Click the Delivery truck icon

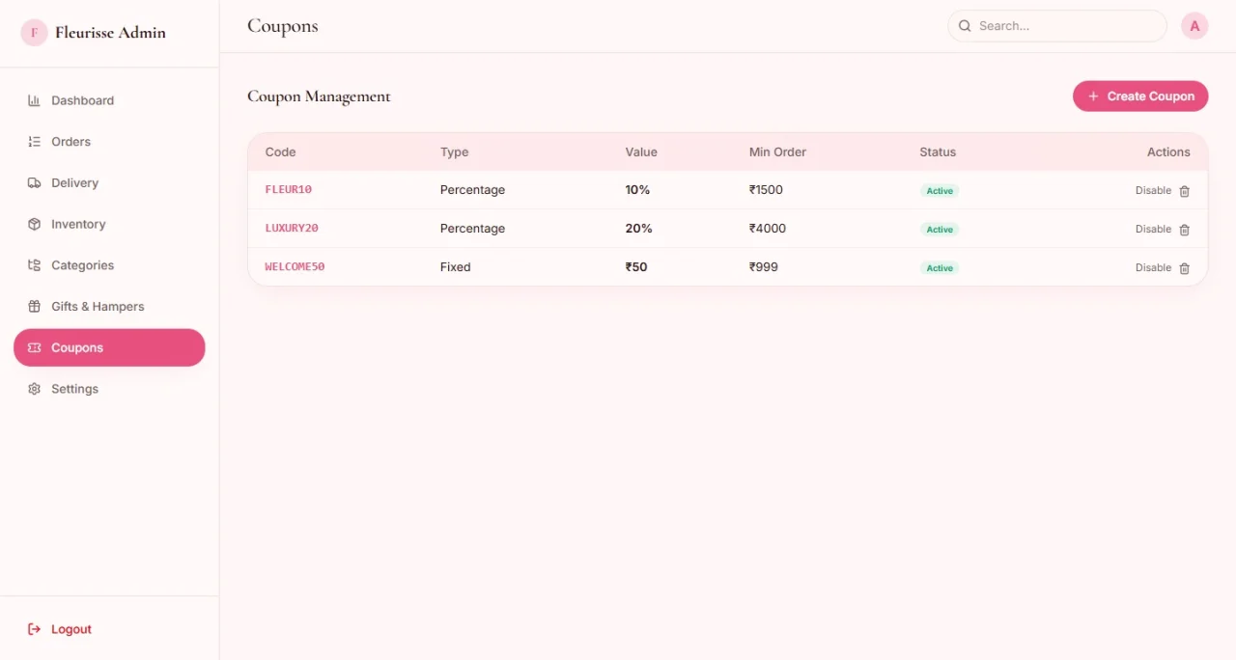point(34,183)
